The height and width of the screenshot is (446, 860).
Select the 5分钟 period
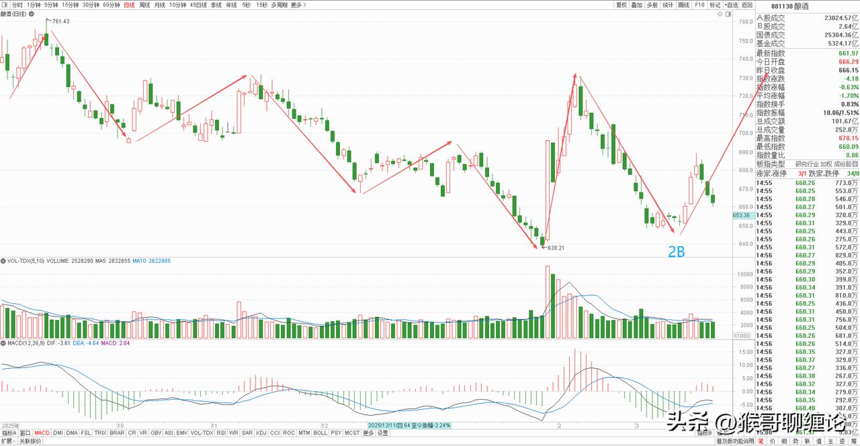pyautogui.click(x=51, y=5)
